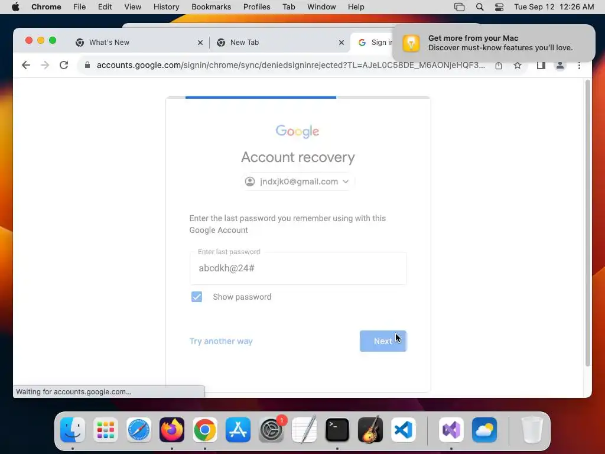This screenshot has width=605, height=454.
Task: Open the View menu
Action: click(x=132, y=7)
